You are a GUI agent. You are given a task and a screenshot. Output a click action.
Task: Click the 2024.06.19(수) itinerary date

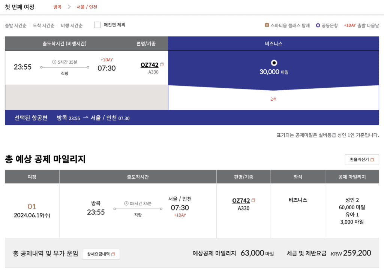[x=32, y=215]
